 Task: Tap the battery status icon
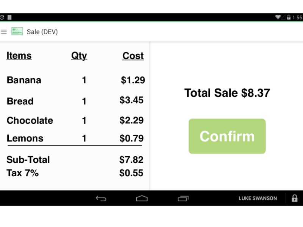[x=289, y=17]
